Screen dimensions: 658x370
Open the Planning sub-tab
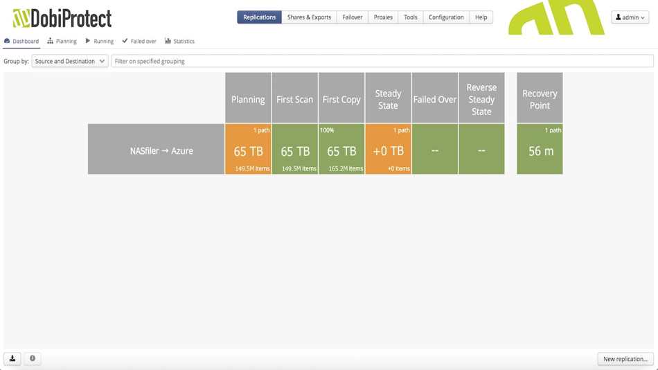[x=62, y=41]
